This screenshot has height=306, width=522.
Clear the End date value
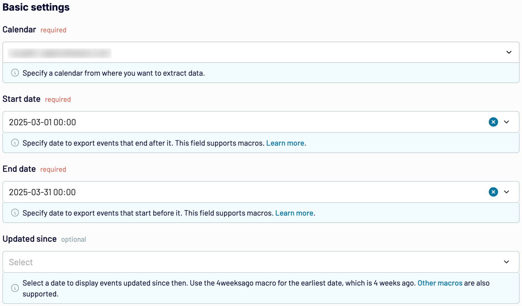(x=493, y=192)
